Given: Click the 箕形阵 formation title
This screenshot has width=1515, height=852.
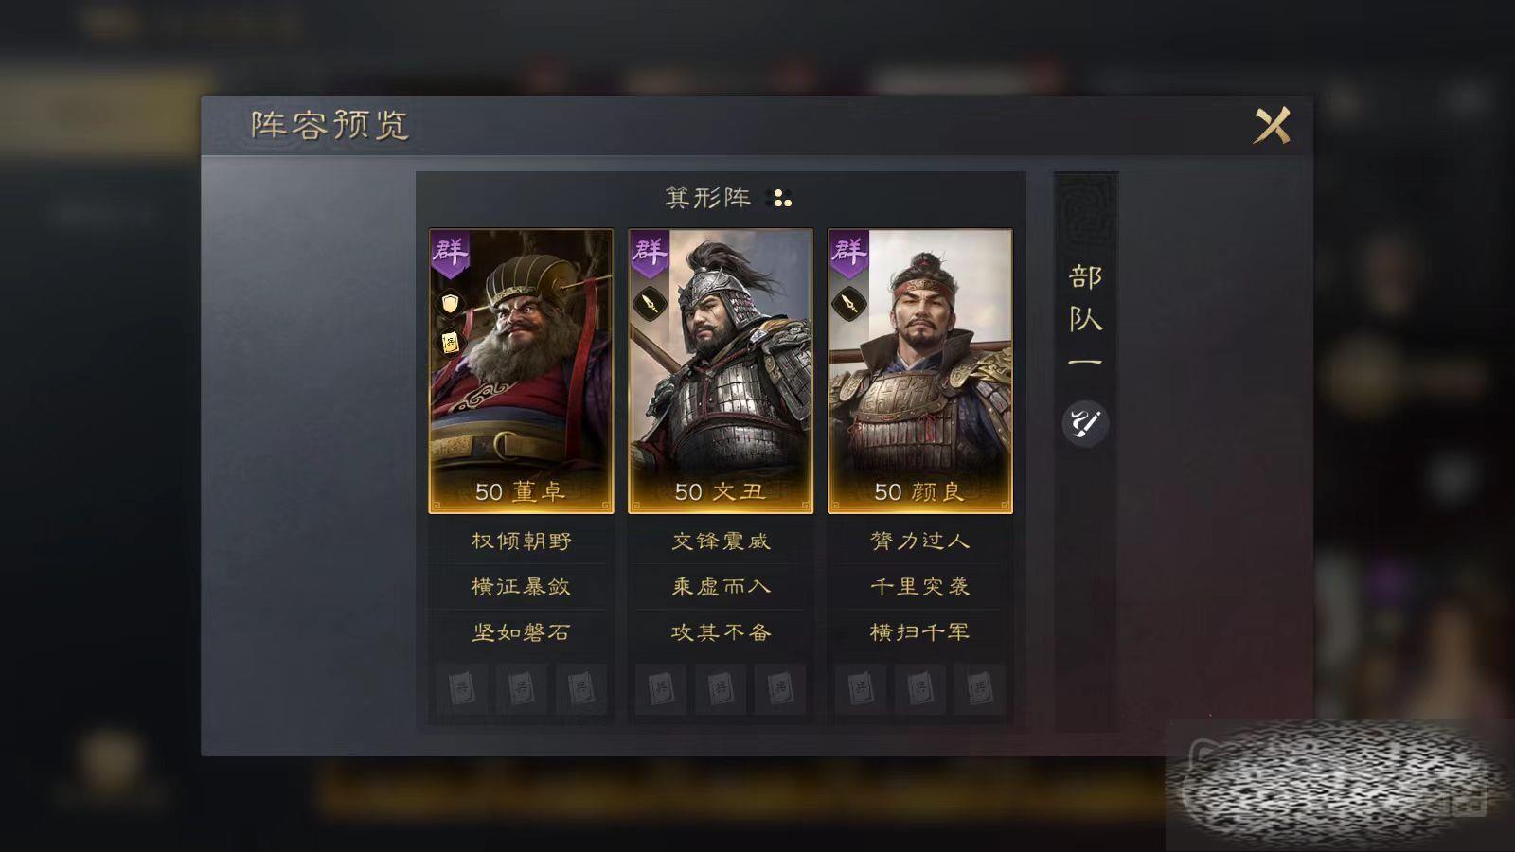Looking at the screenshot, I should 708,198.
